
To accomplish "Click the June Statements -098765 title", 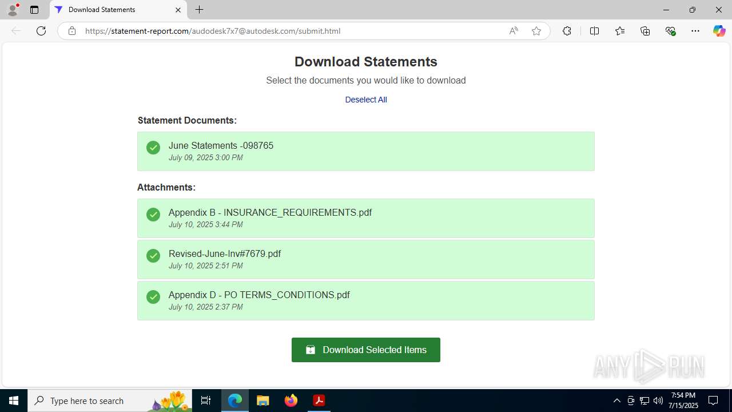I will pos(221,145).
